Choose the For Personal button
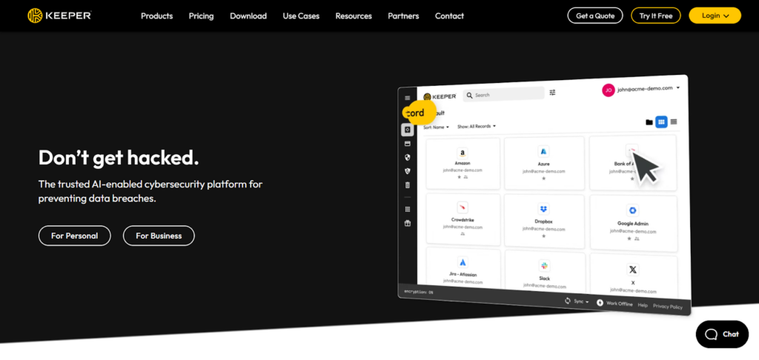This screenshot has height=360, width=759. pyautogui.click(x=75, y=236)
